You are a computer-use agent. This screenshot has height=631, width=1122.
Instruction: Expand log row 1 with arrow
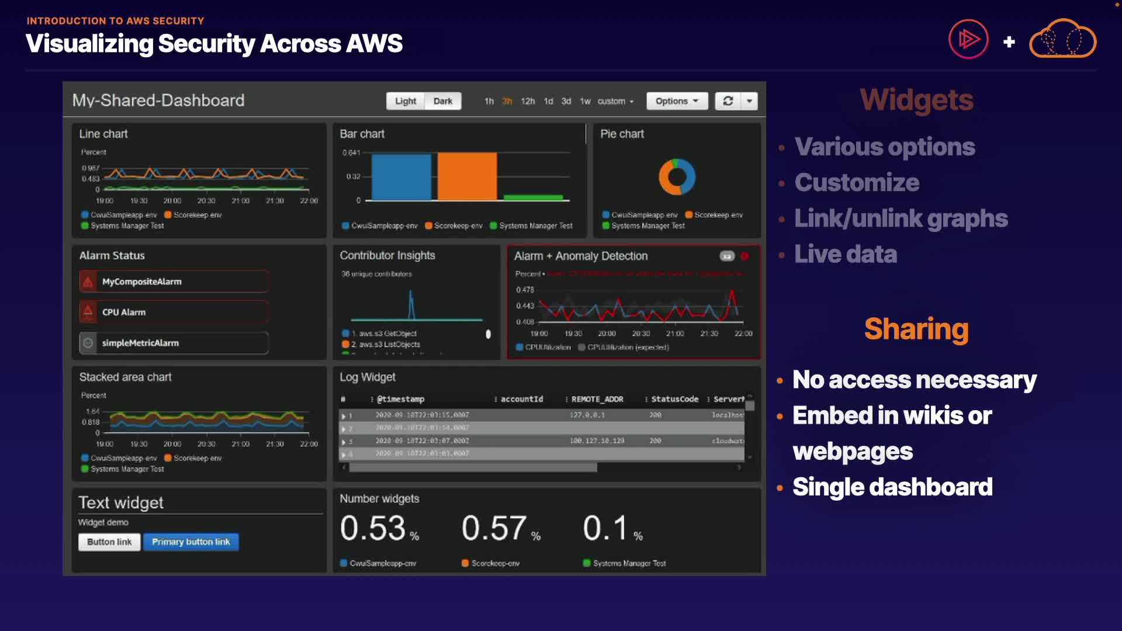click(x=344, y=416)
